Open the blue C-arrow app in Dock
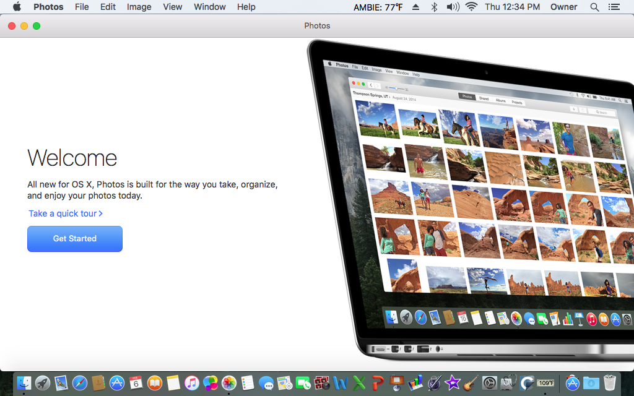This screenshot has width=634, height=396. [527, 382]
